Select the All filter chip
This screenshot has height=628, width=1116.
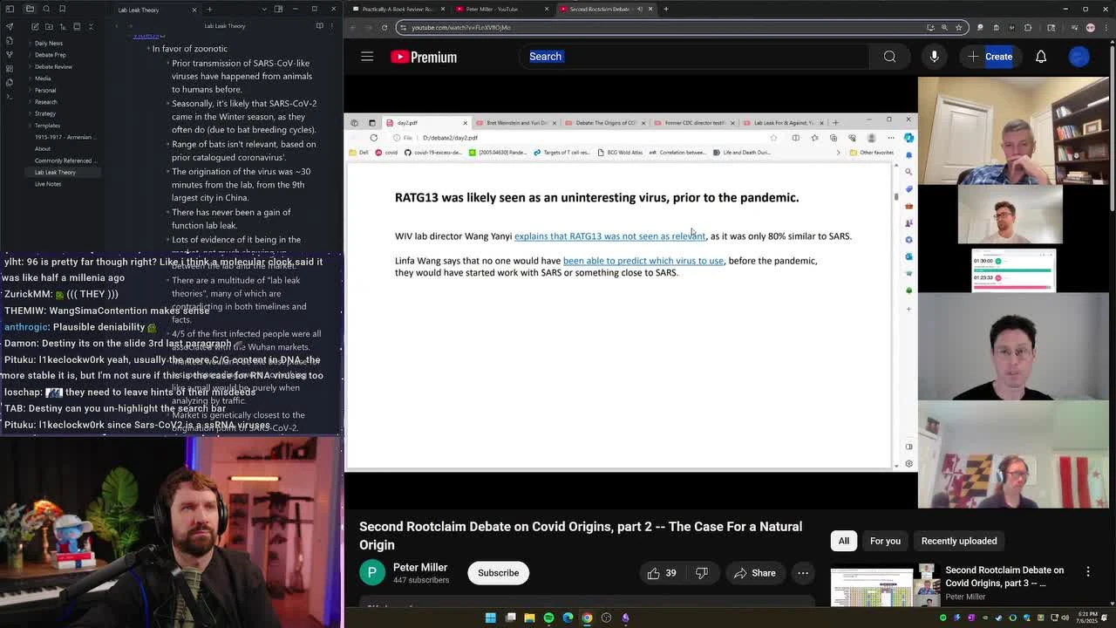coord(843,541)
